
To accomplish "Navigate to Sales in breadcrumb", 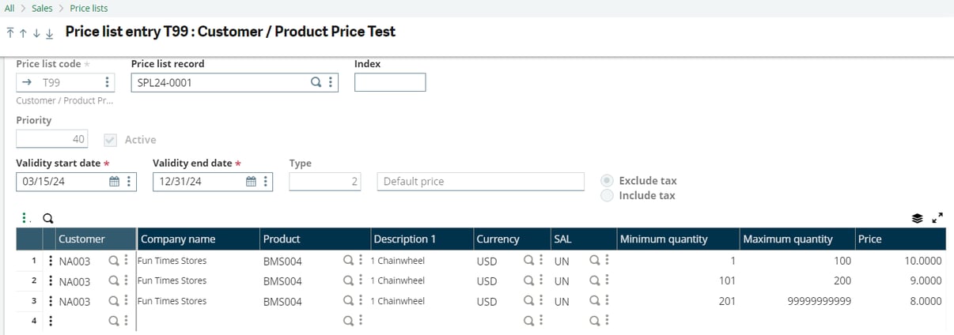I will pos(42,8).
